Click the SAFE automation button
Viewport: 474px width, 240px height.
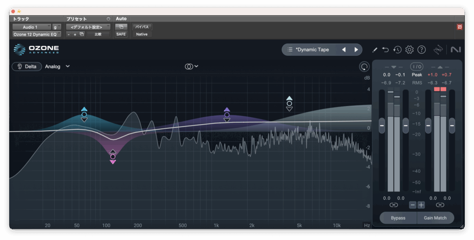point(121,34)
